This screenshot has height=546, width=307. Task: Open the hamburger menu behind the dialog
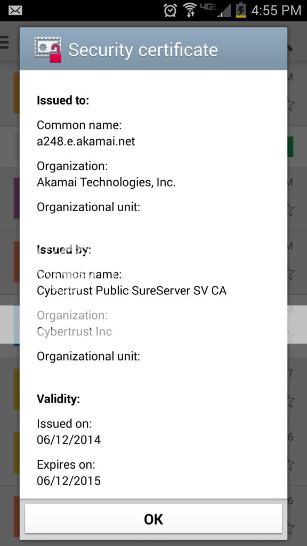click(x=4, y=42)
